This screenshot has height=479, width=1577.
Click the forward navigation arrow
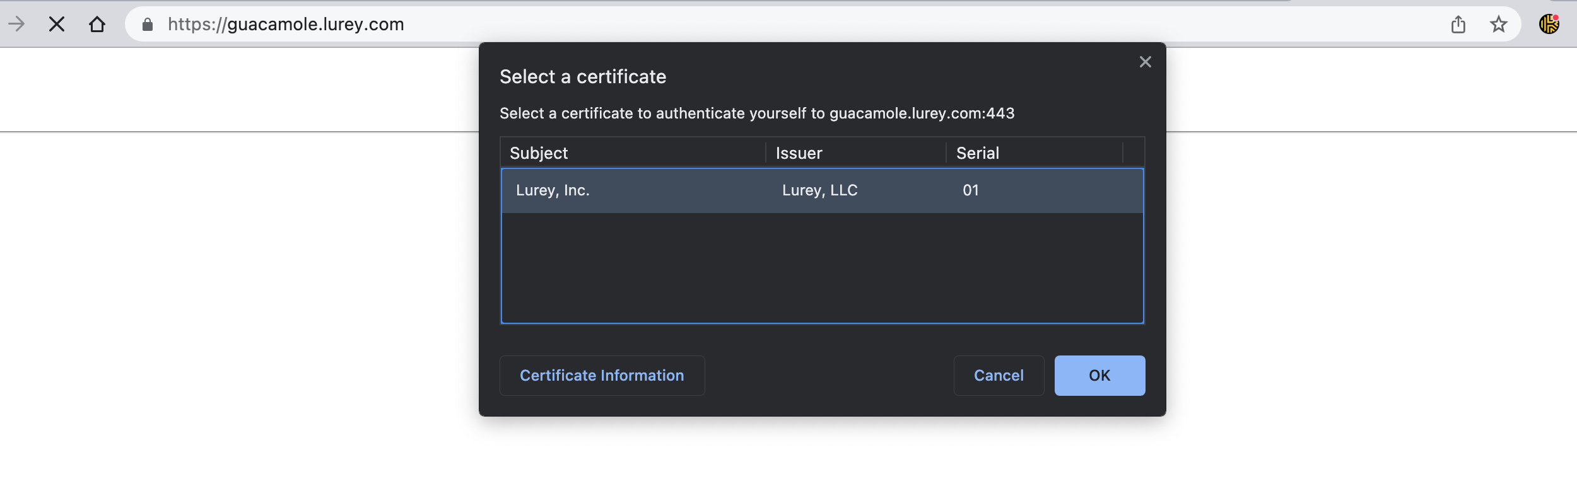coord(17,25)
